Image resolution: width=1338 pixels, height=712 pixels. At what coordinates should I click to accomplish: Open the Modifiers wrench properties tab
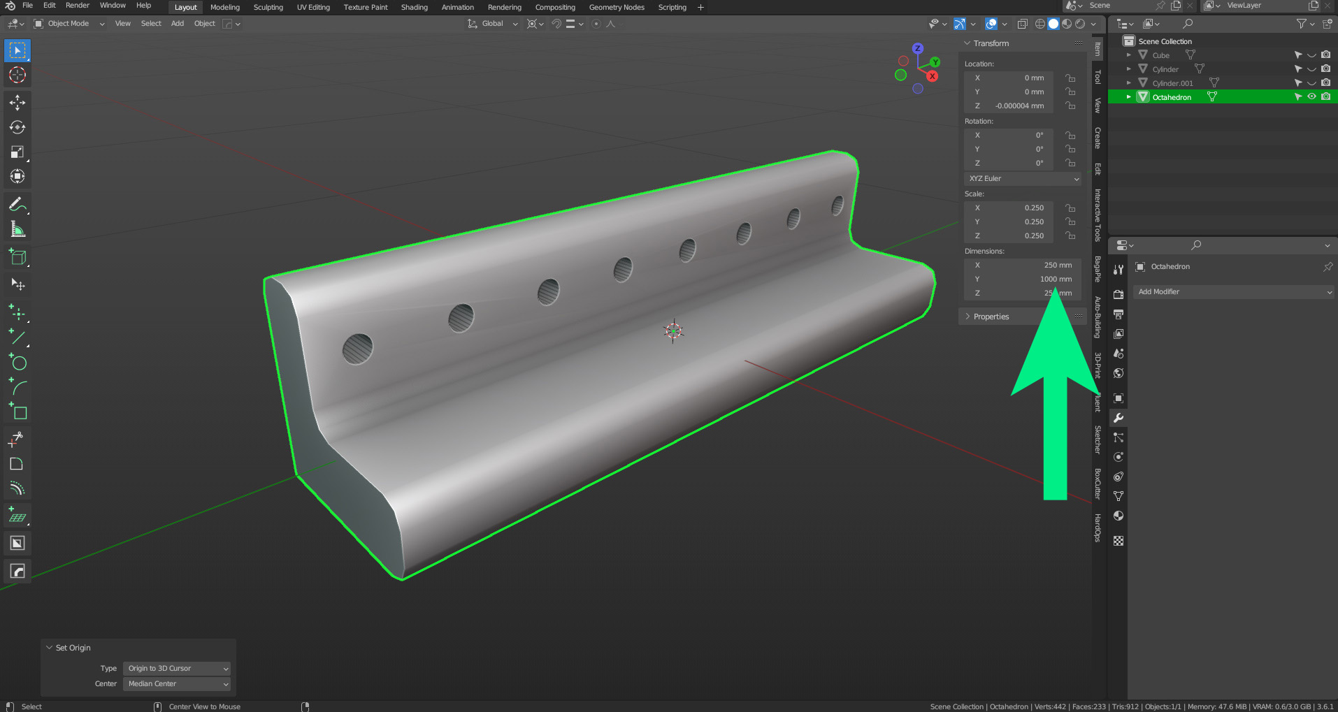tap(1118, 418)
